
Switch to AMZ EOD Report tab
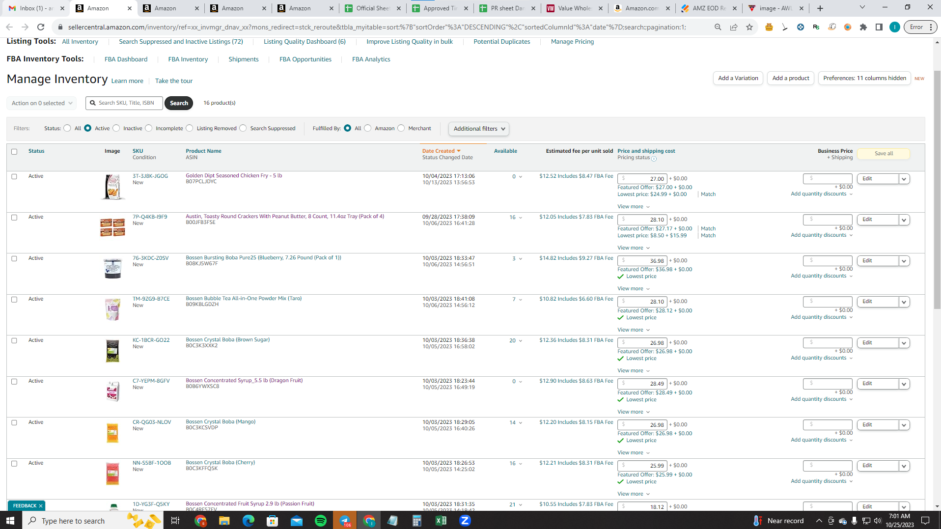[x=709, y=8]
